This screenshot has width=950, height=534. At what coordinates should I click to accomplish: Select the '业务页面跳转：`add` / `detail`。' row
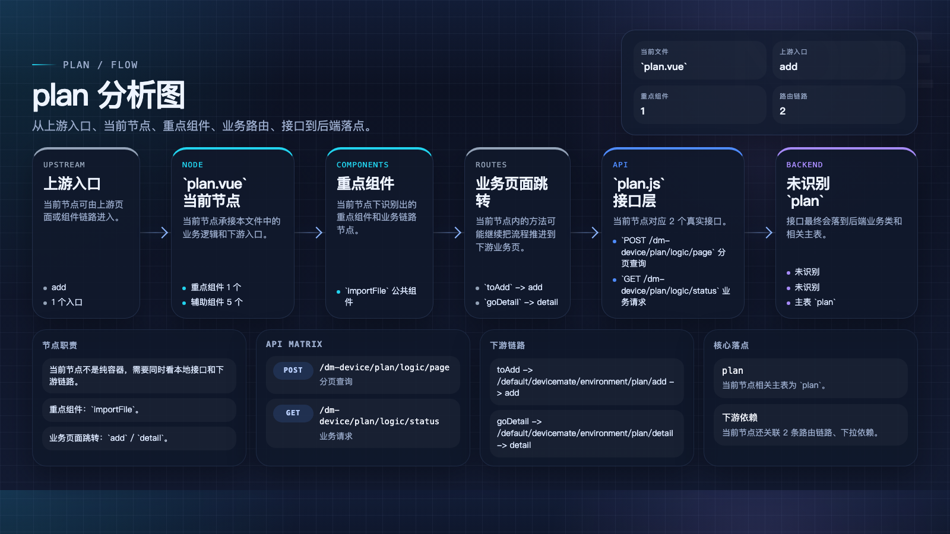tap(139, 438)
